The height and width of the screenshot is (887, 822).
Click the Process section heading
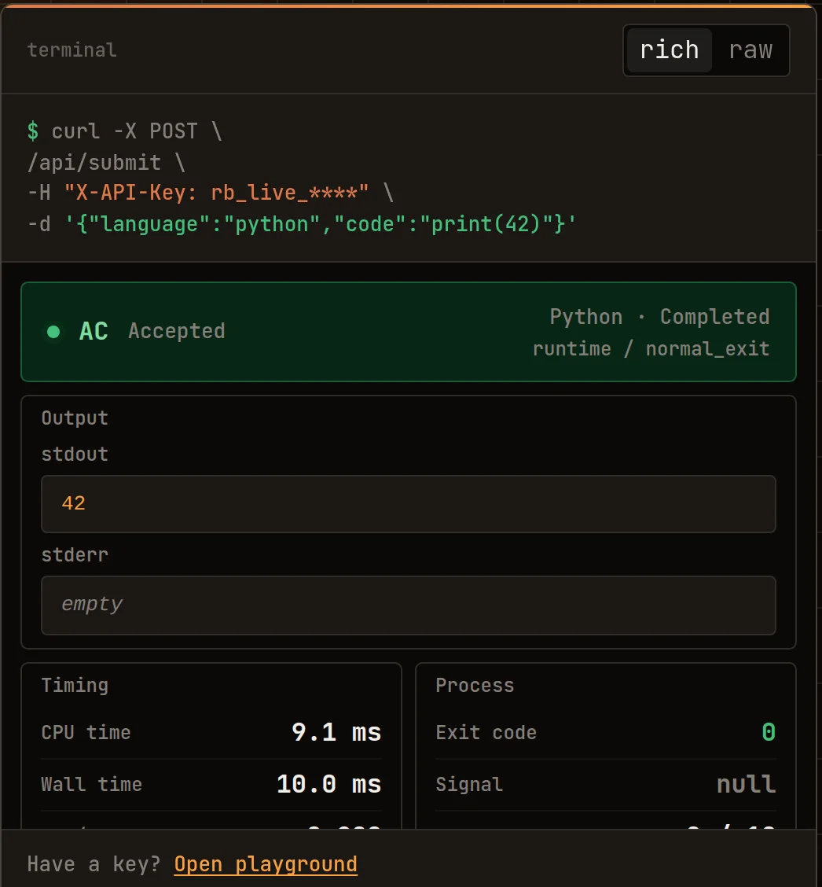point(475,685)
